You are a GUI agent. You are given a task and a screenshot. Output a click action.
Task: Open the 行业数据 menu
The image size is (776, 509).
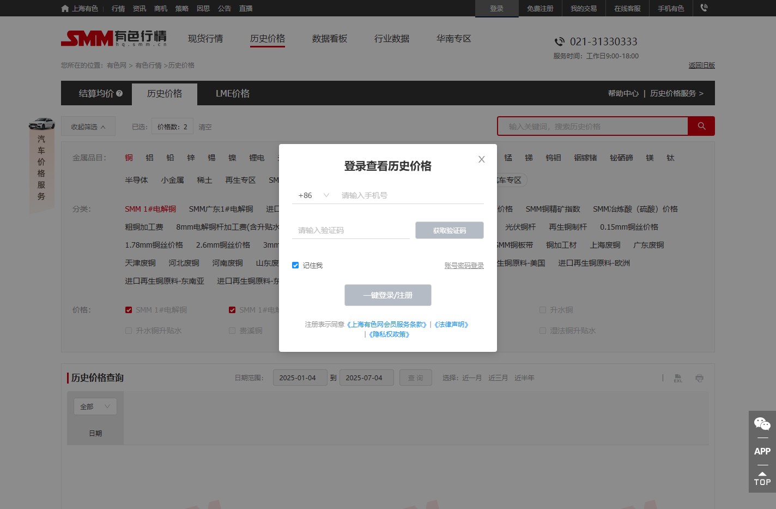[392, 39]
